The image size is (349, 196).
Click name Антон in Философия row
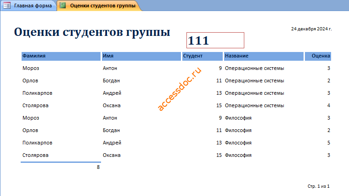pos(110,118)
